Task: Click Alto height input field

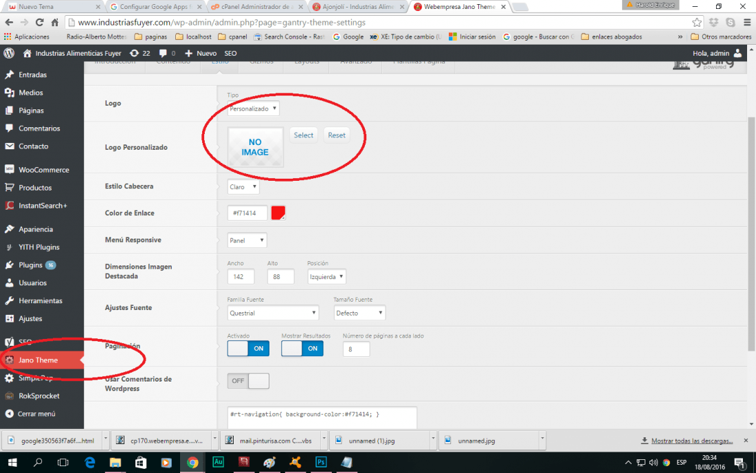Action: (280, 277)
